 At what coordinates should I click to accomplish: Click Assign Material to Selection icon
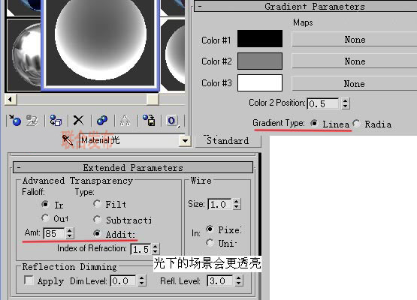[x=56, y=120]
